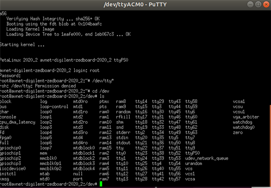Click 'fpga0' entry in listing

pos(6,138)
